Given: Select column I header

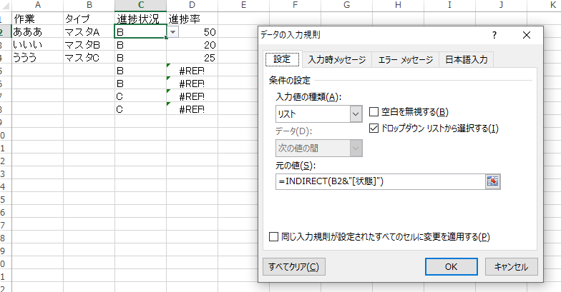Looking at the screenshot, I should coord(449,5).
